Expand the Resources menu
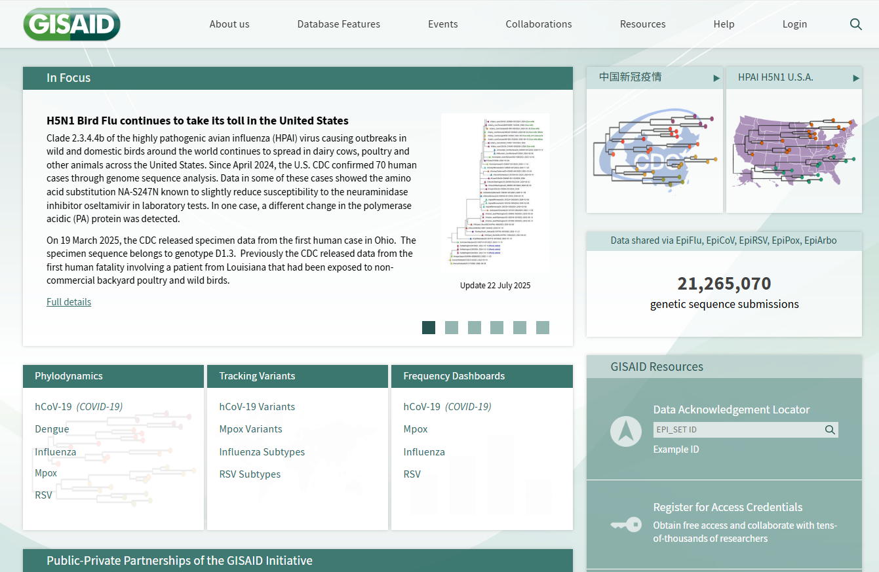Screen dimensions: 879x572 pyautogui.click(x=642, y=24)
